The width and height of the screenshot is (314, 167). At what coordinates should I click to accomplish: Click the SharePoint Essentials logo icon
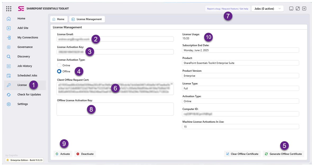pos(21,9)
